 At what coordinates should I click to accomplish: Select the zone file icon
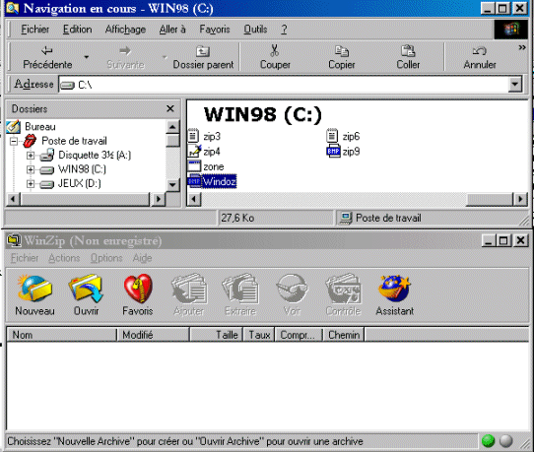point(194,165)
